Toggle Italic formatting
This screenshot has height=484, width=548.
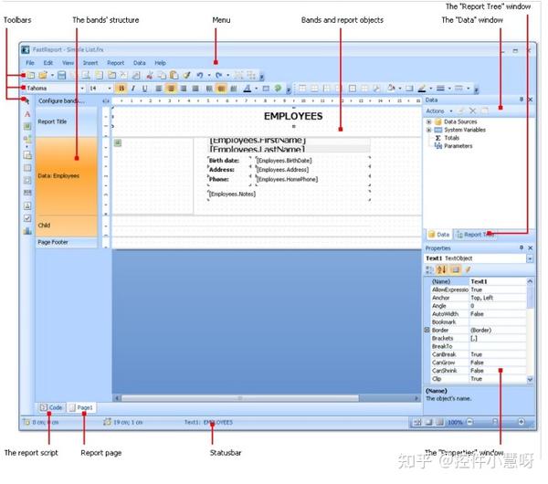tap(133, 89)
